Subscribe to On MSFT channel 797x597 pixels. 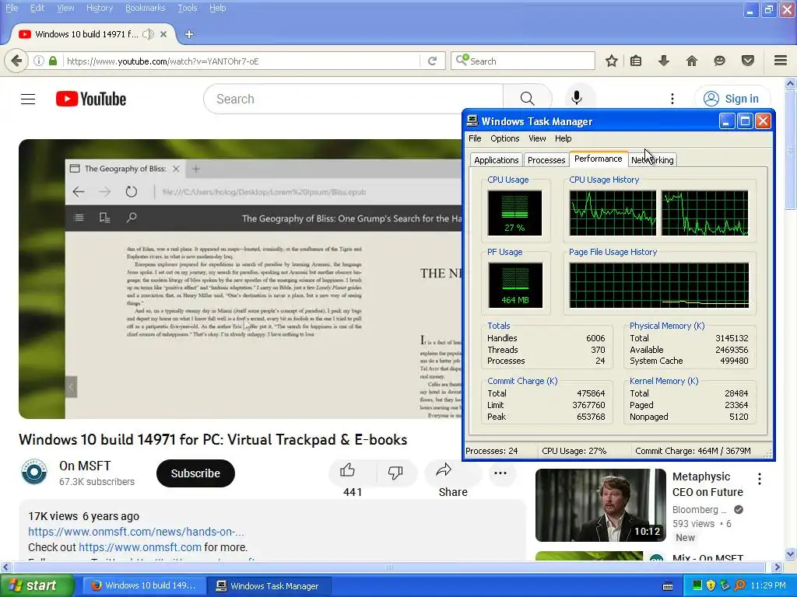[x=195, y=473]
